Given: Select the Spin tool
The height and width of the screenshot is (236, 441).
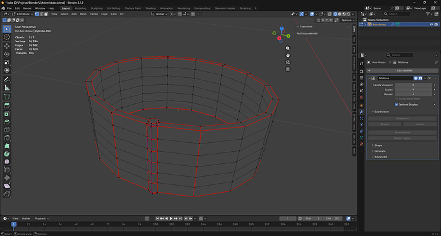Looking at the screenshot, I should coord(7,154).
